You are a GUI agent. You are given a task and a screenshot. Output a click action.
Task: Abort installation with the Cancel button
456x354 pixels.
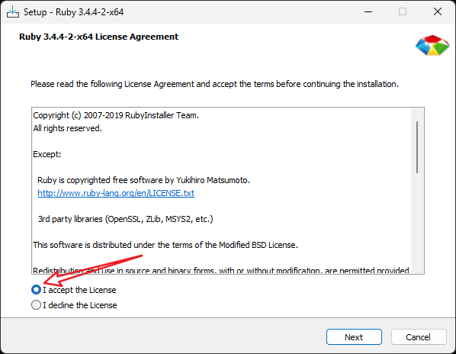(419, 337)
